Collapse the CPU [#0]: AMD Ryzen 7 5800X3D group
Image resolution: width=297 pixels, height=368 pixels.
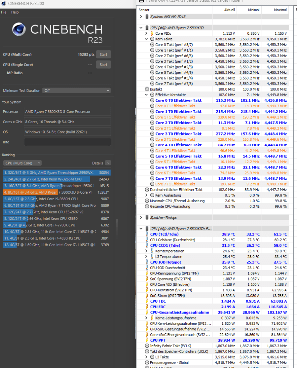(x=141, y=28)
